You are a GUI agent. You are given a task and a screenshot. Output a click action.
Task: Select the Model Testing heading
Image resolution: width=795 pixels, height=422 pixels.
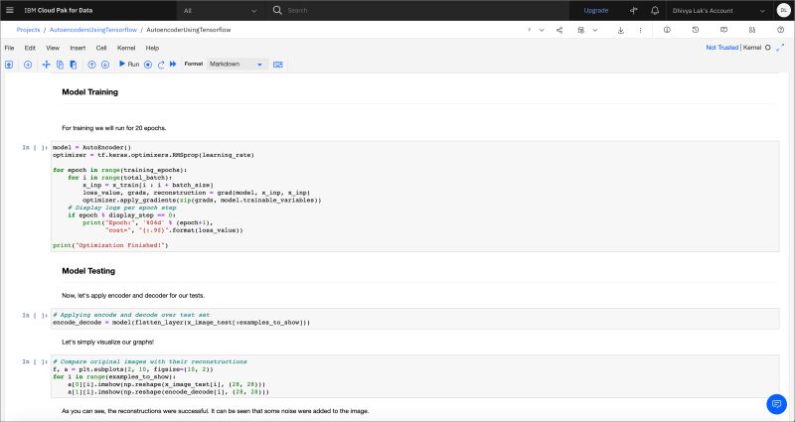[x=88, y=271]
